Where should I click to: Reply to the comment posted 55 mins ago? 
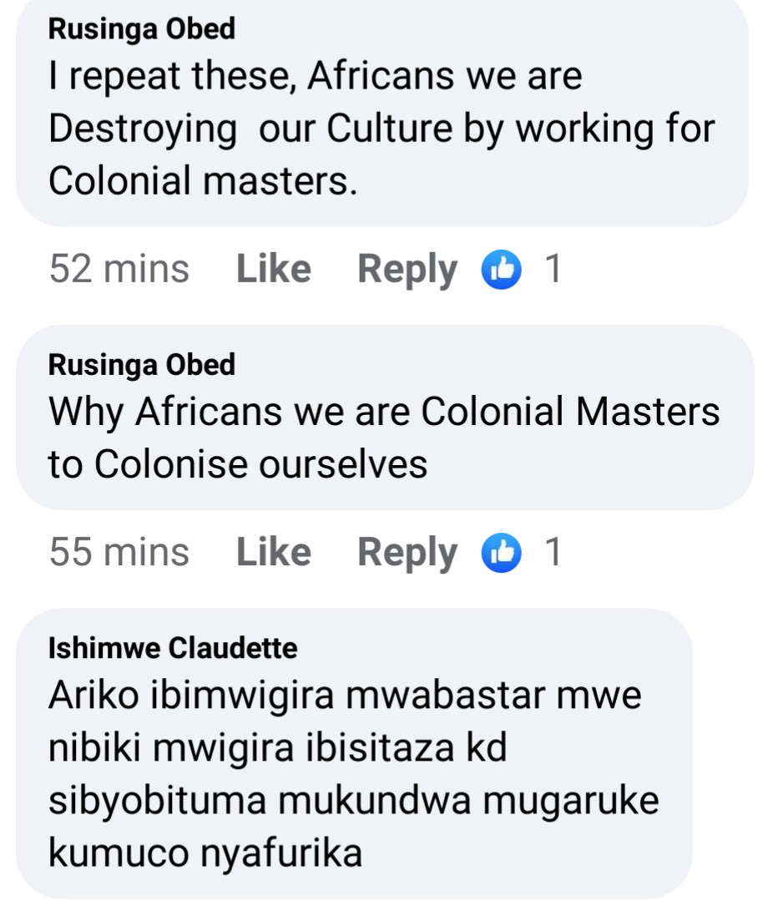(407, 552)
